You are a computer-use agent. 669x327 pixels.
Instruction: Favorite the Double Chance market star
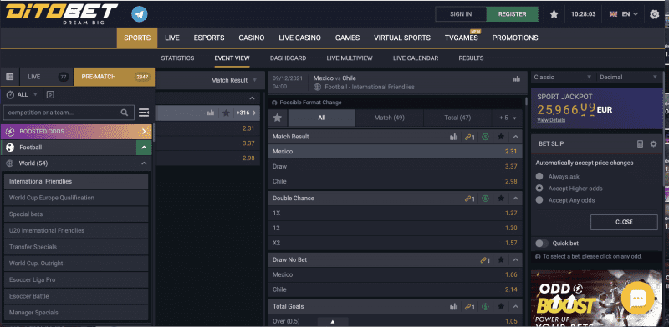[x=501, y=199]
